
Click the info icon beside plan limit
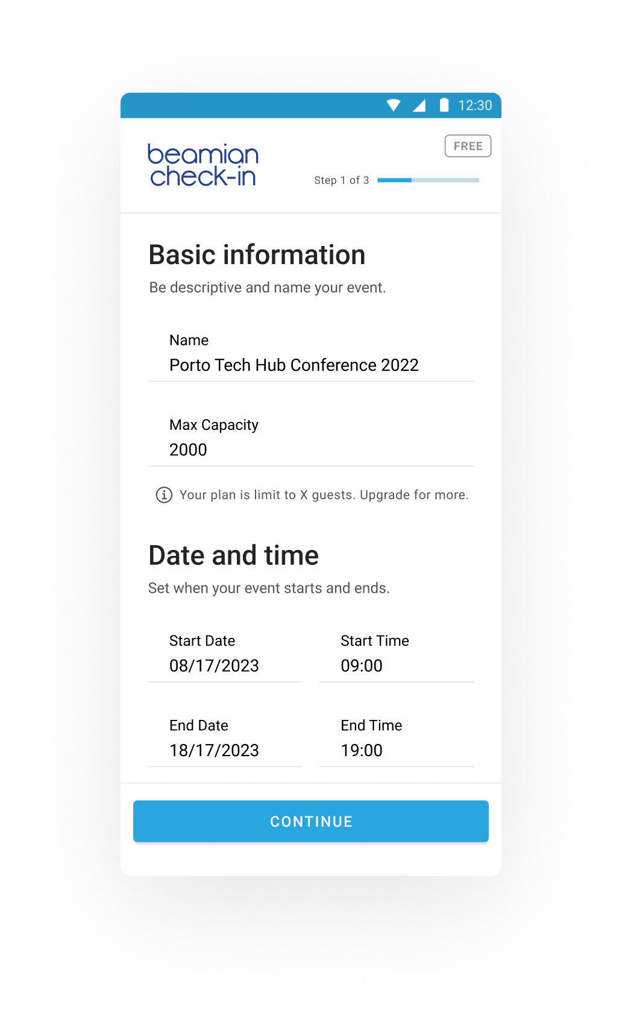point(164,495)
